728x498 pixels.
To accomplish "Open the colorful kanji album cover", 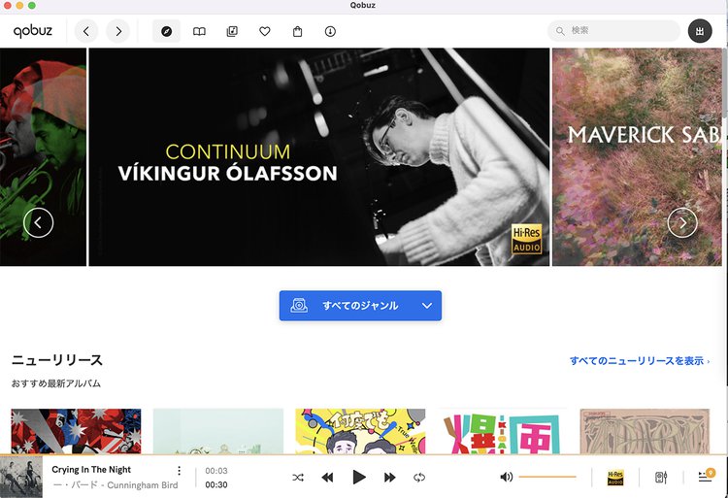I will pos(503,431).
